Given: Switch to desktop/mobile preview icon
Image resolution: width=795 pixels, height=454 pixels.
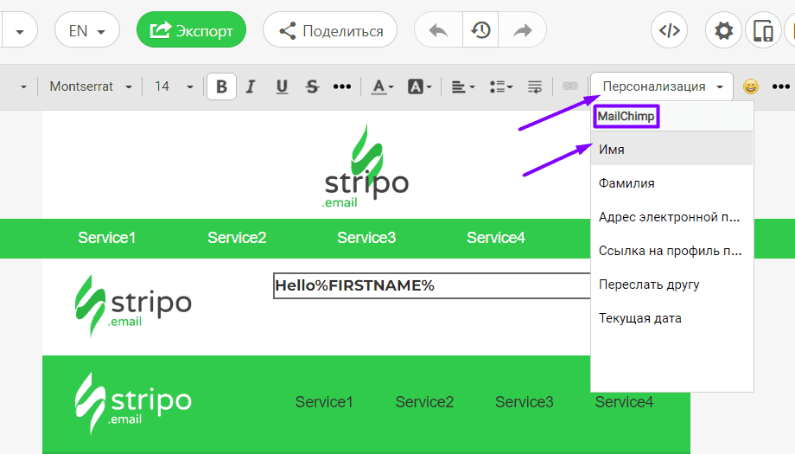Looking at the screenshot, I should pyautogui.click(x=764, y=31).
